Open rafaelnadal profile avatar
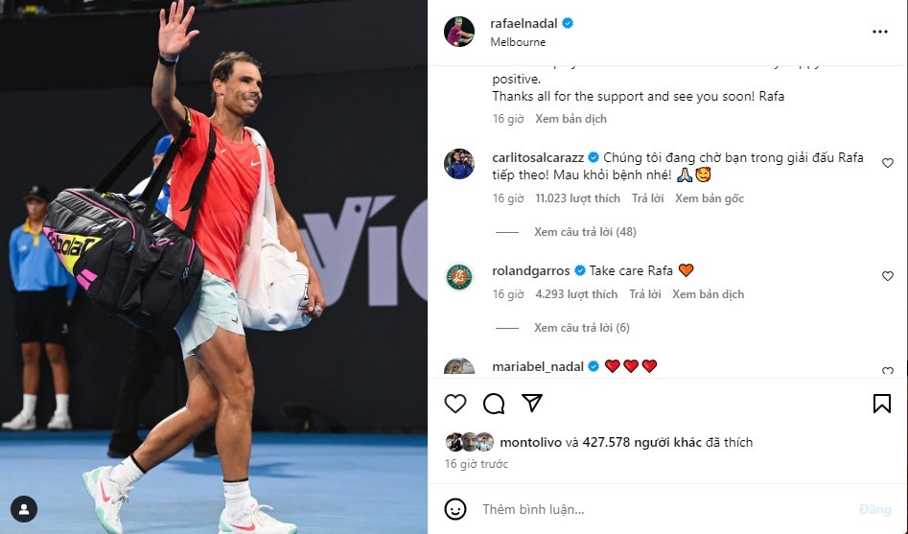This screenshot has height=534, width=908. (x=459, y=32)
